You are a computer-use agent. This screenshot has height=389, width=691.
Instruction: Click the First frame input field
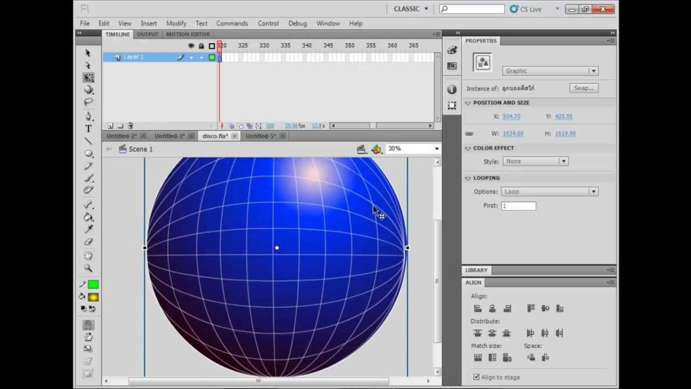point(519,206)
